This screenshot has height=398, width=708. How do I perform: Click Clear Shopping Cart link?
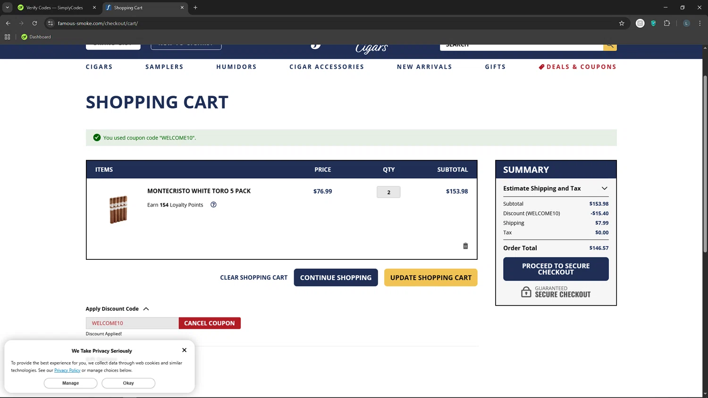[x=253, y=277]
